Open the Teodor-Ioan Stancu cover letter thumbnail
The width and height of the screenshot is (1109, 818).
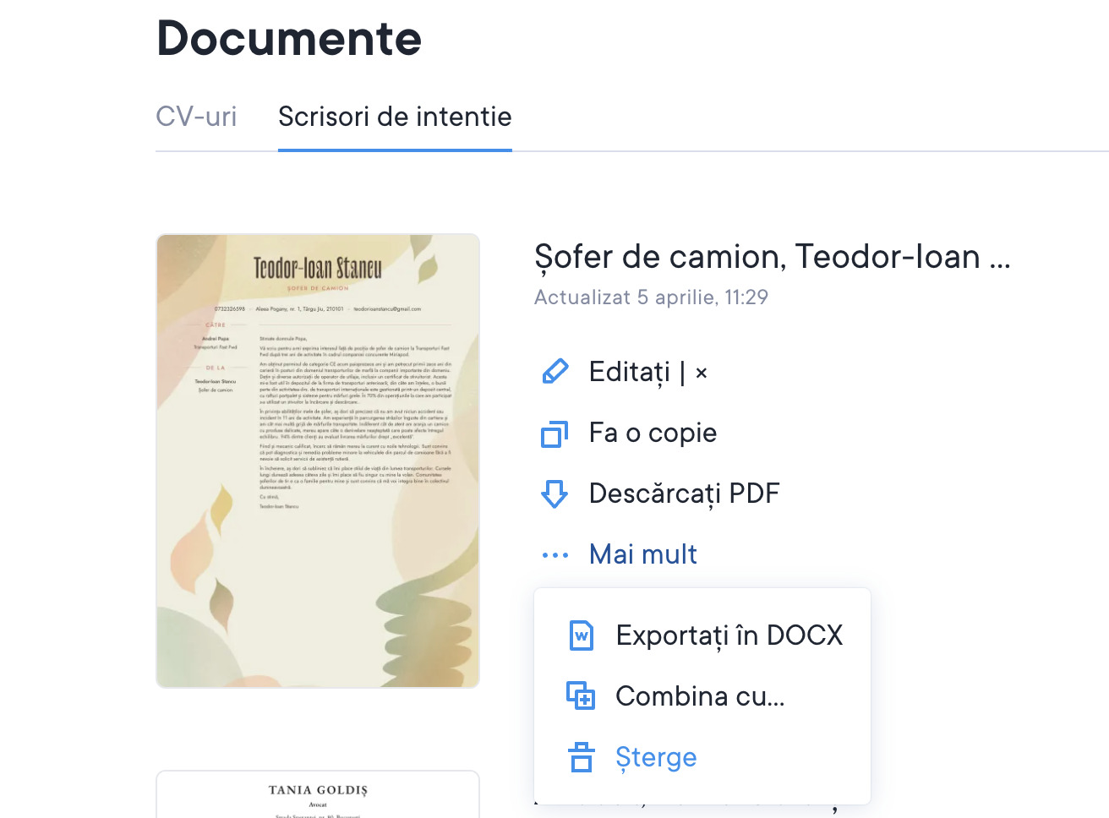point(318,461)
